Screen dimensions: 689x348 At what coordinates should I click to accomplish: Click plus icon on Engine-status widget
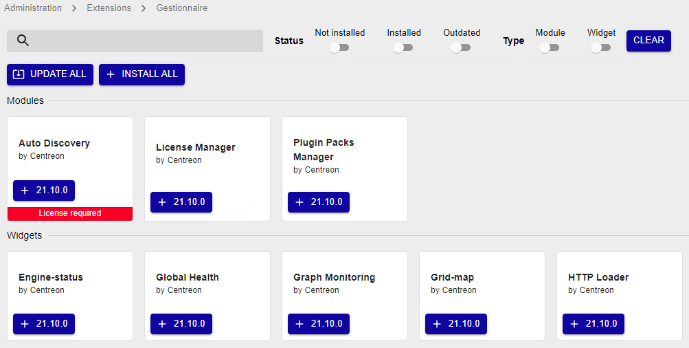tap(25, 324)
